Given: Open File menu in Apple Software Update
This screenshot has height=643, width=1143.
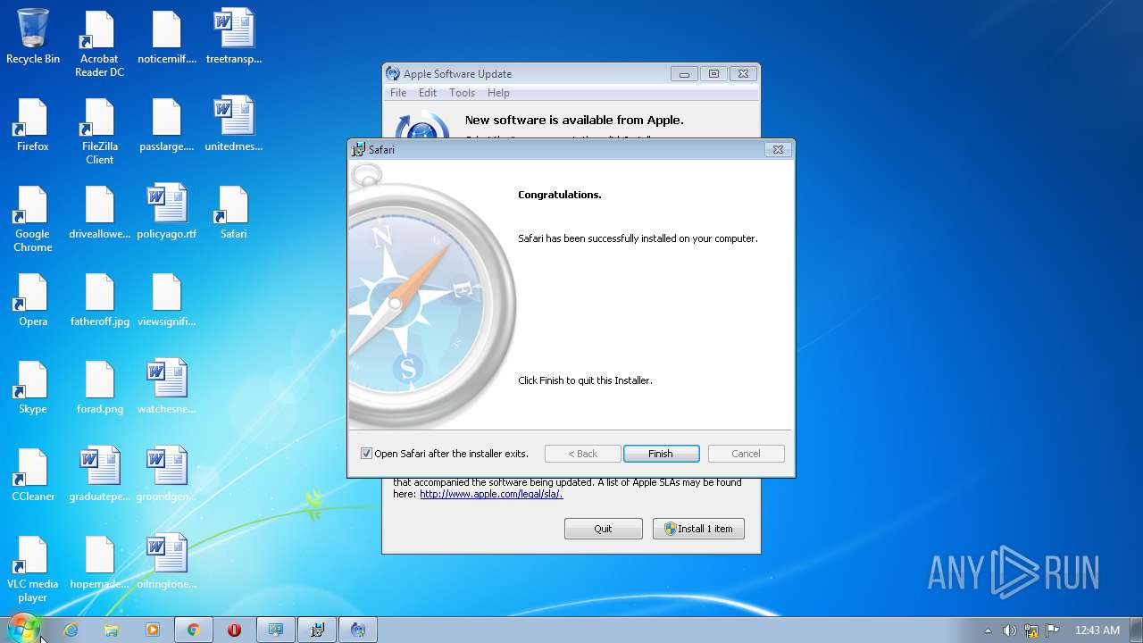Looking at the screenshot, I should (398, 93).
